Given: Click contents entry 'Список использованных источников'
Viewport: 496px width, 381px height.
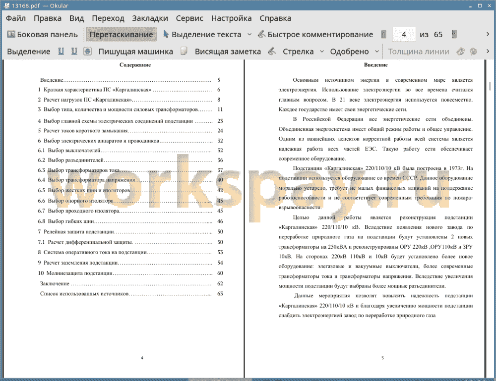Looking at the screenshot, I should [x=131, y=294].
